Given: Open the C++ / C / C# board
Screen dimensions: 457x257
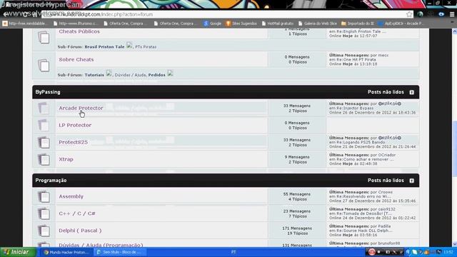Looking at the screenshot, I should click(77, 213).
